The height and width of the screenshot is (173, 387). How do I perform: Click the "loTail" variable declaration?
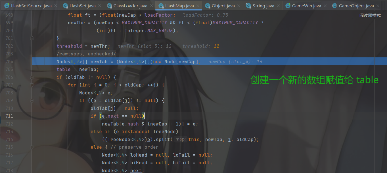[181, 155]
